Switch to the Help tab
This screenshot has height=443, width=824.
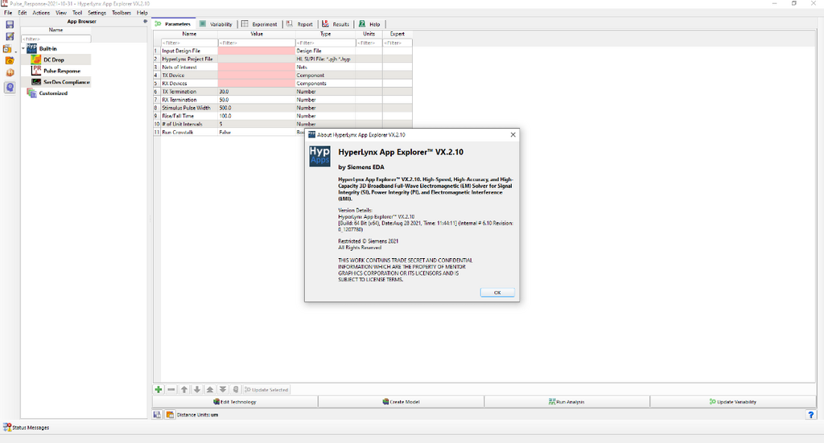[x=369, y=24]
